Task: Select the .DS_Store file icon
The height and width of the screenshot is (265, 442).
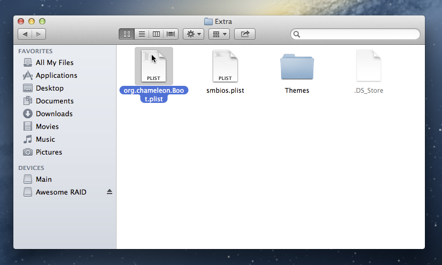Action: tap(369, 66)
